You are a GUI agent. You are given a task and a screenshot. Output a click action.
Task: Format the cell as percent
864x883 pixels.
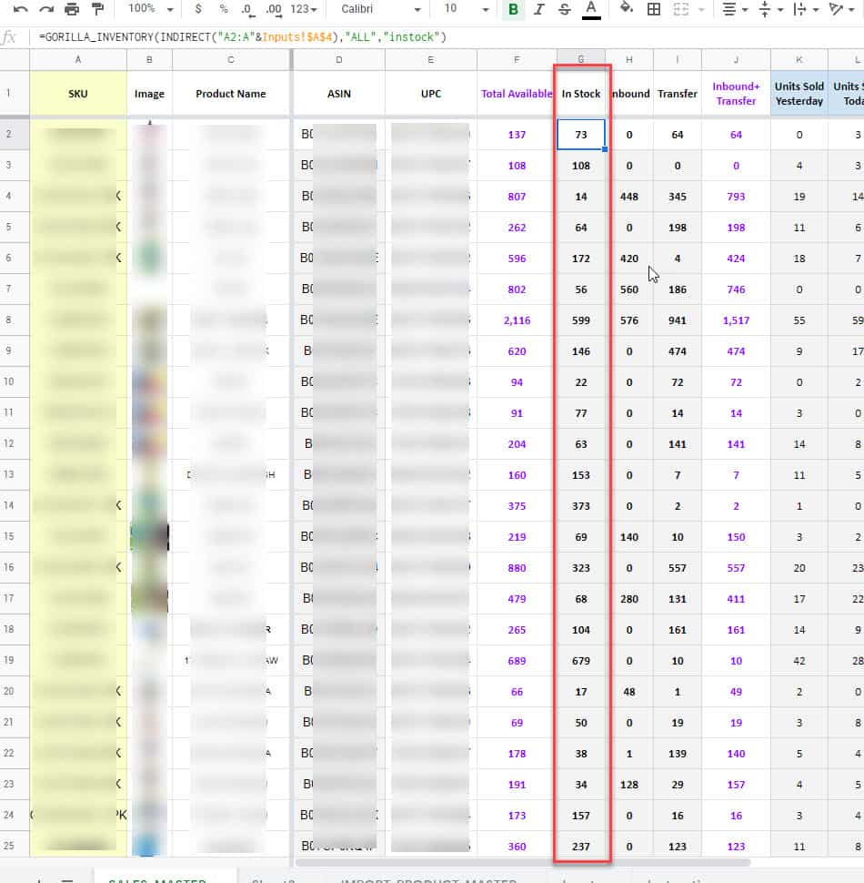[x=224, y=9]
